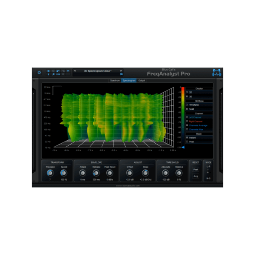Click the undo arrow icon
The image size is (255, 255).
(x=58, y=71)
